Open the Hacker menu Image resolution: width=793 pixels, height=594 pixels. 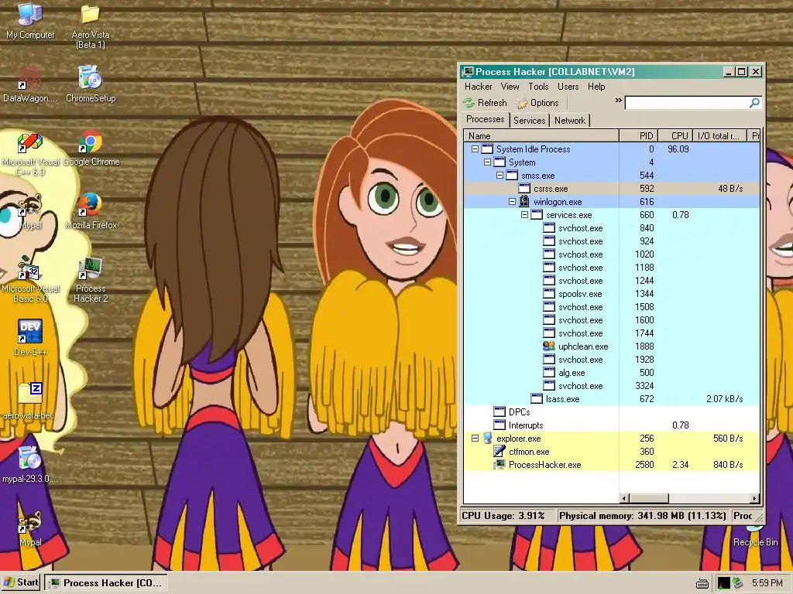pyautogui.click(x=478, y=87)
